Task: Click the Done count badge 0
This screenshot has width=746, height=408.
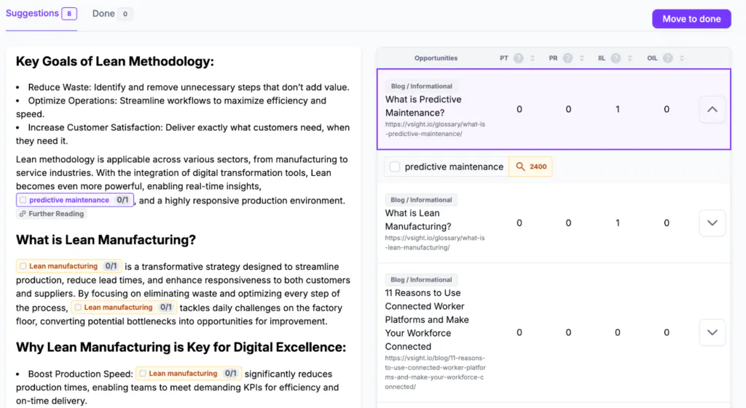Action: [125, 14]
